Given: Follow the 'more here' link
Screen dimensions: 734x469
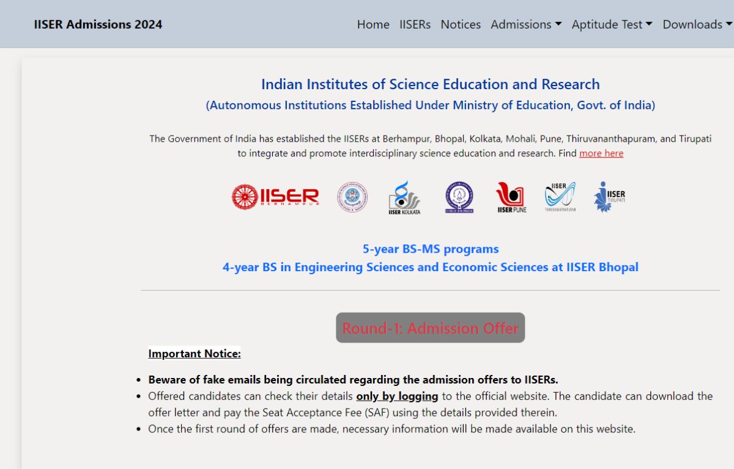Looking at the screenshot, I should pyautogui.click(x=601, y=153).
